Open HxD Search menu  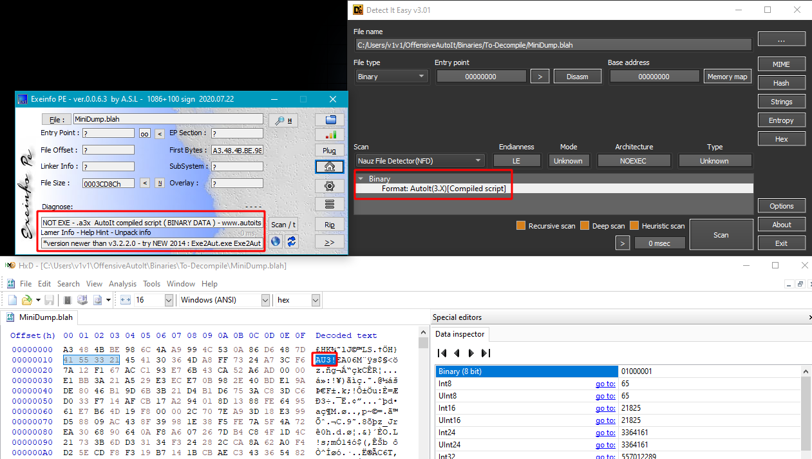(68, 284)
